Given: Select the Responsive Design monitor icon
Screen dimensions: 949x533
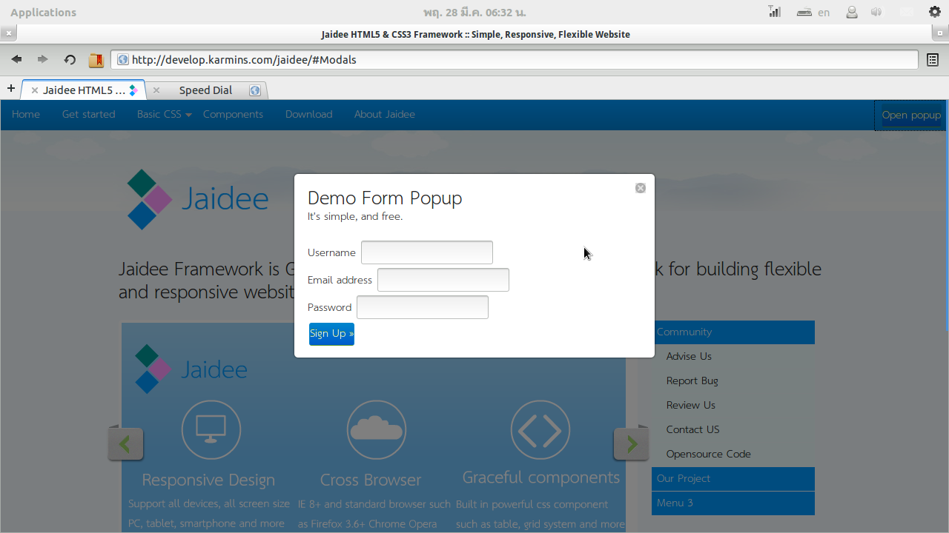Looking at the screenshot, I should coord(211,429).
